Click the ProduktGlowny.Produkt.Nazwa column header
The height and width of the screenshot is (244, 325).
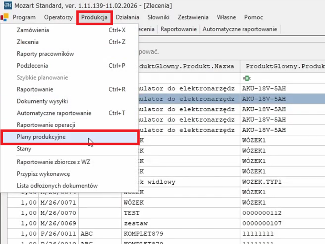(187, 66)
